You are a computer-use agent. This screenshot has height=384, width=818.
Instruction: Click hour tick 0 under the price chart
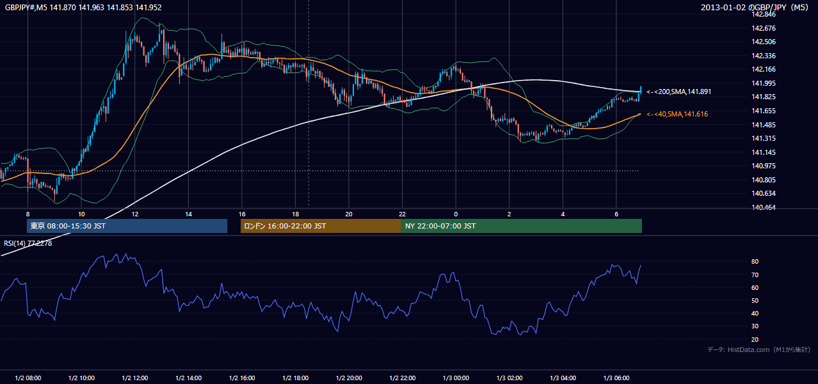point(456,214)
